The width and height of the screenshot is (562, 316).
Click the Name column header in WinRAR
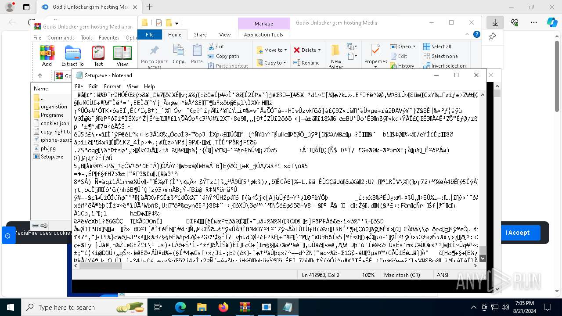pyautogui.click(x=41, y=89)
